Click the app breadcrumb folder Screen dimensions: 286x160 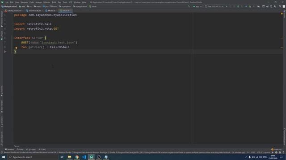(x=22, y=6)
